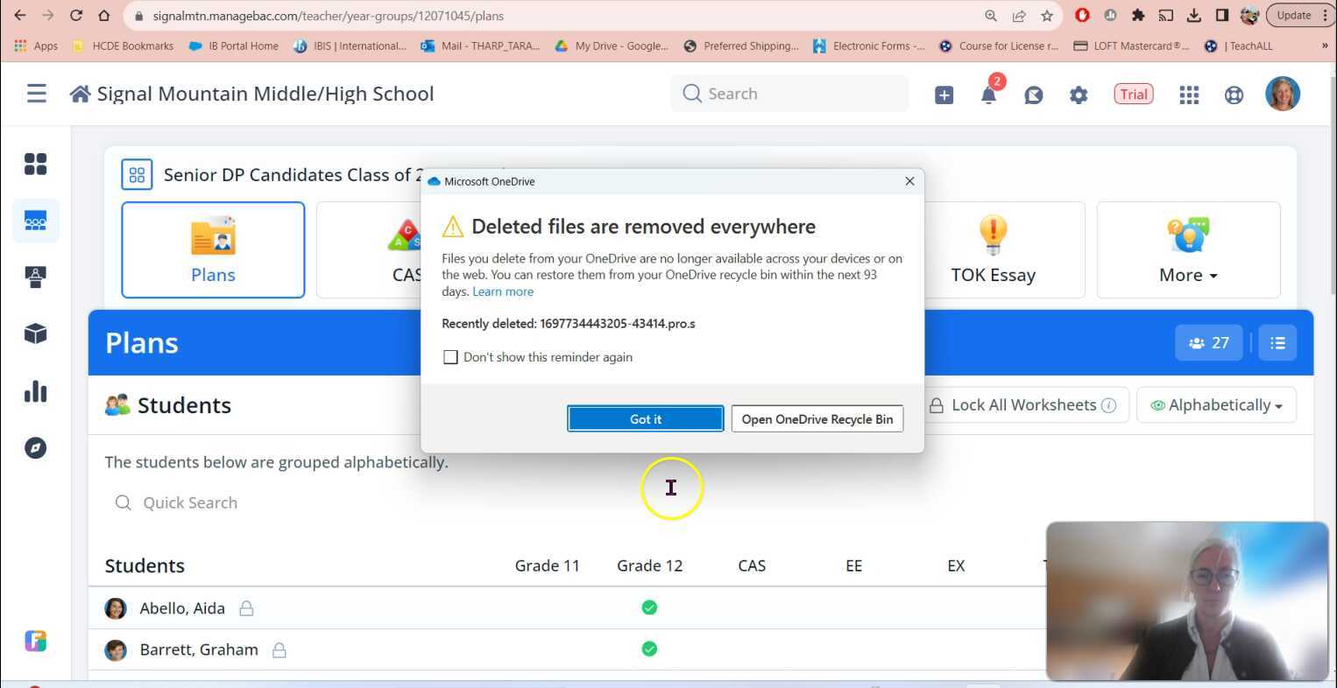Click the webcam video thumbnail
This screenshot has height=688, width=1337.
pos(1187,601)
